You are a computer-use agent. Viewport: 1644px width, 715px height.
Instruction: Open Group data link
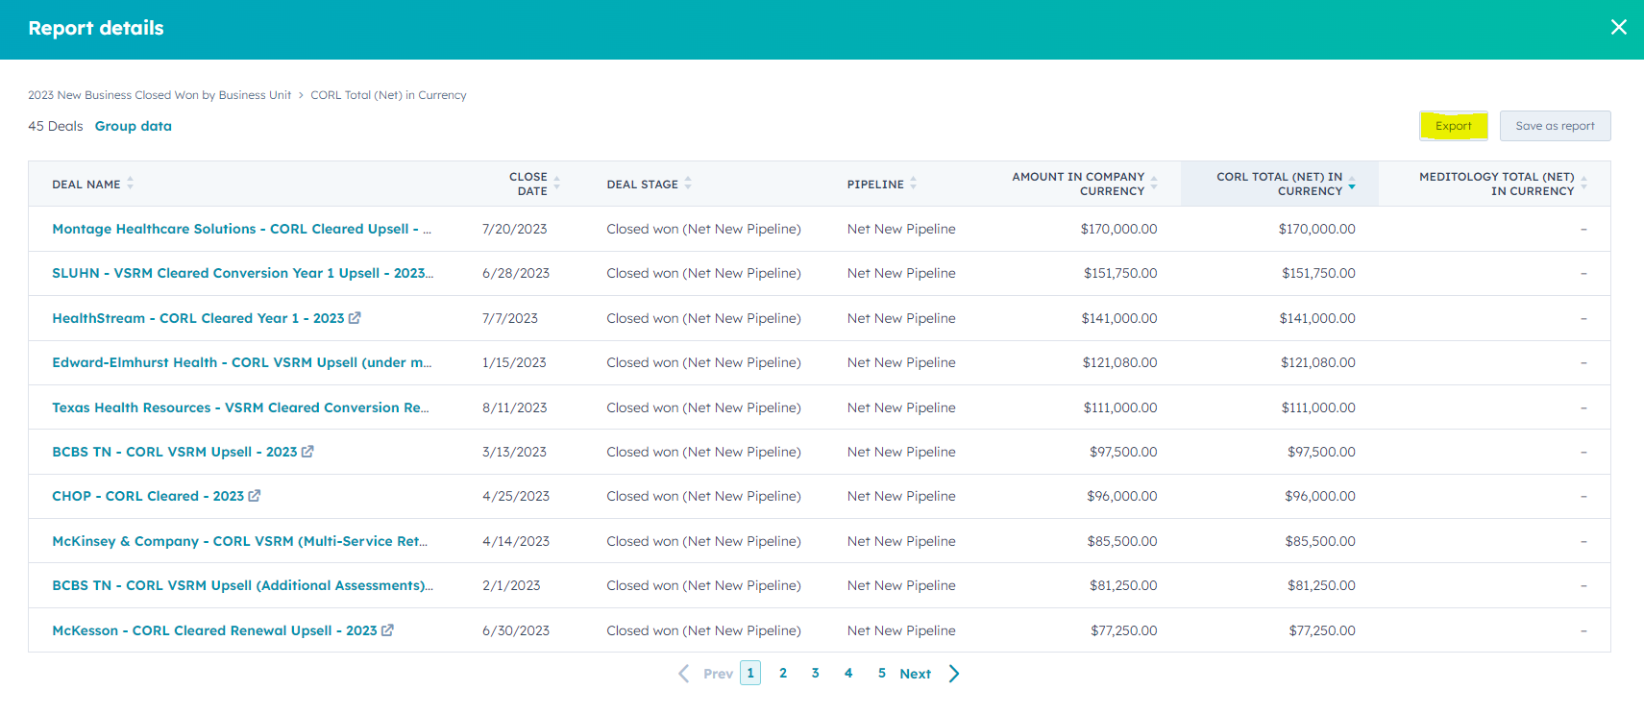(133, 126)
